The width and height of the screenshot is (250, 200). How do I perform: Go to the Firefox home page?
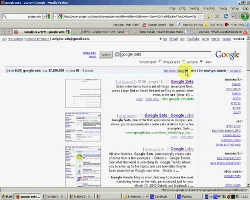(208, 16)
